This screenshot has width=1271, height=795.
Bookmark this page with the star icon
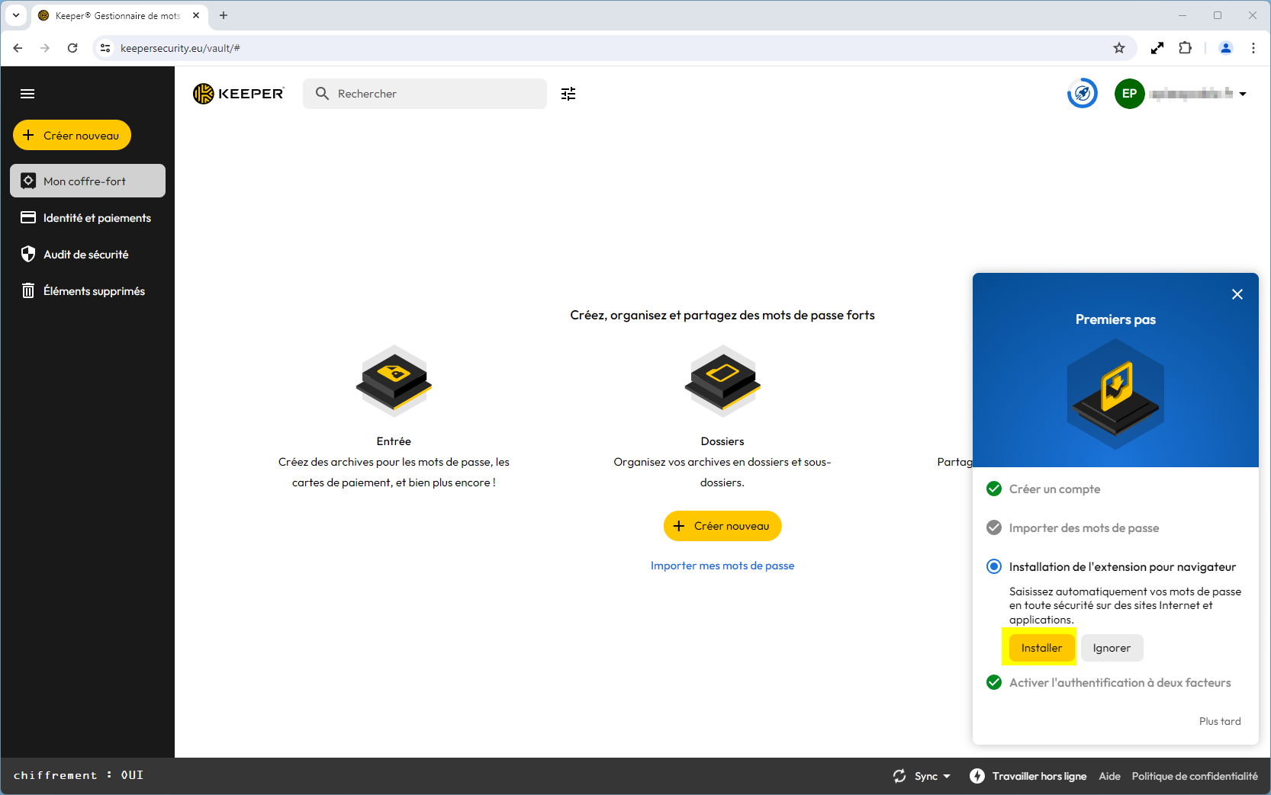[x=1119, y=48]
